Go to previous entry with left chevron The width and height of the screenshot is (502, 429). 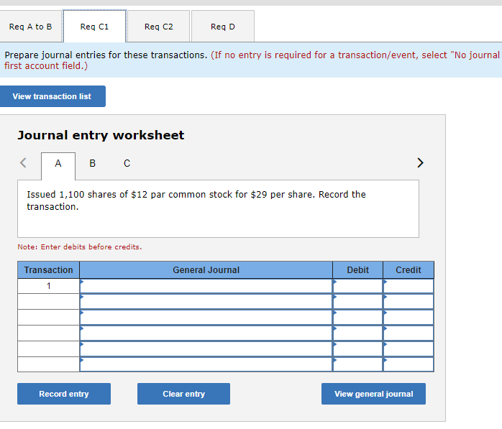pyautogui.click(x=23, y=162)
